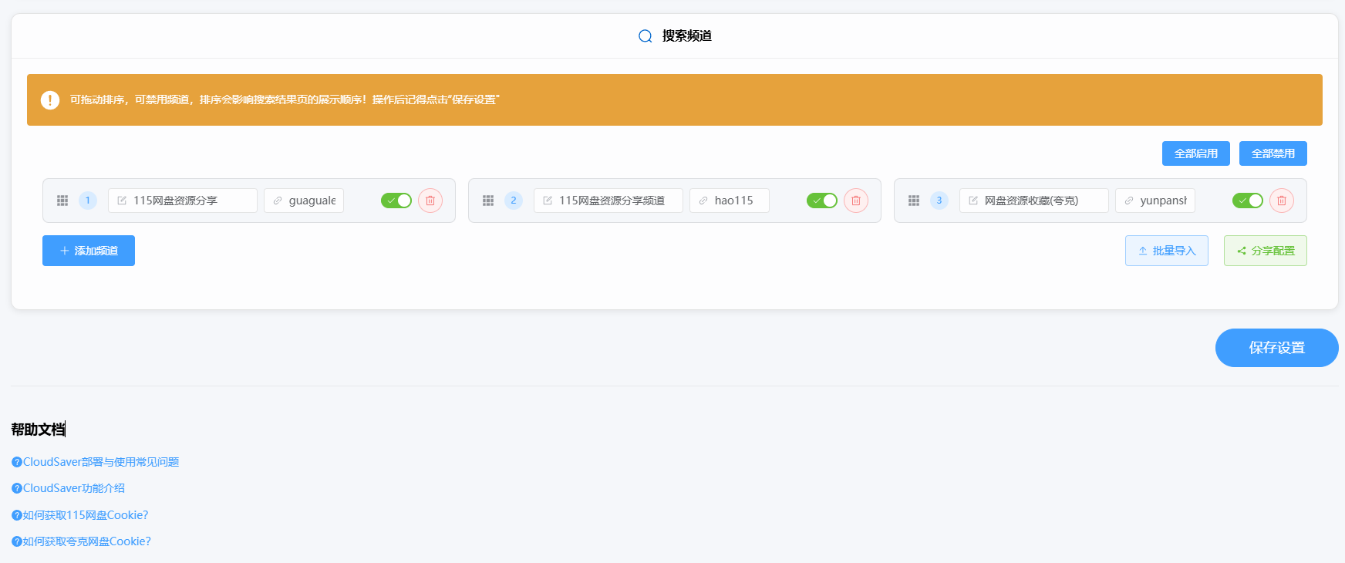Disable the hao115 channel switch
This screenshot has width=1345, height=563.
point(822,201)
